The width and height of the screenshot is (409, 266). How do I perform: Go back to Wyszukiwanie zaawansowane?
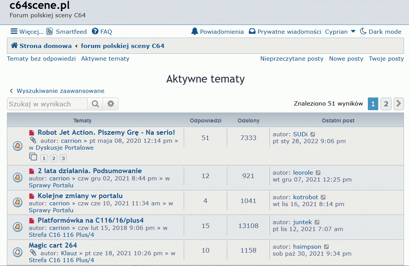(60, 91)
